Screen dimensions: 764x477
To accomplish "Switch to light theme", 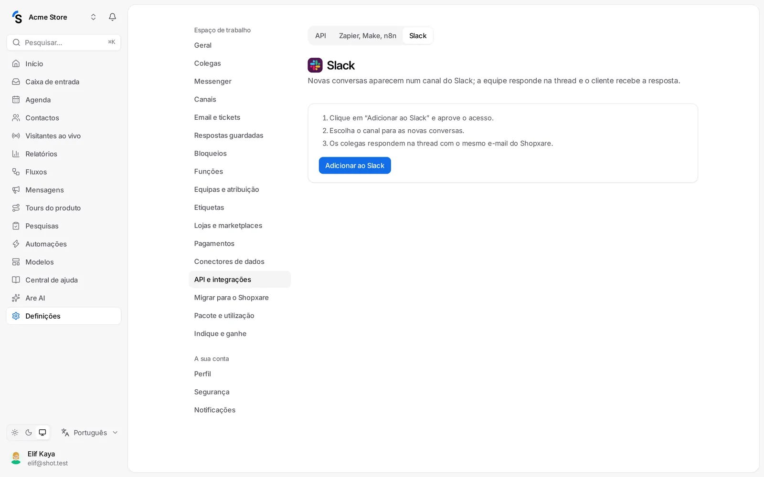I will point(15,433).
